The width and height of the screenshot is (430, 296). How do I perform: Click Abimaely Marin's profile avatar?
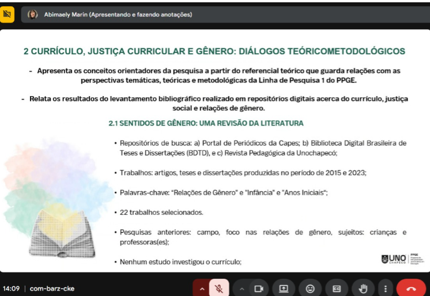[33, 14]
